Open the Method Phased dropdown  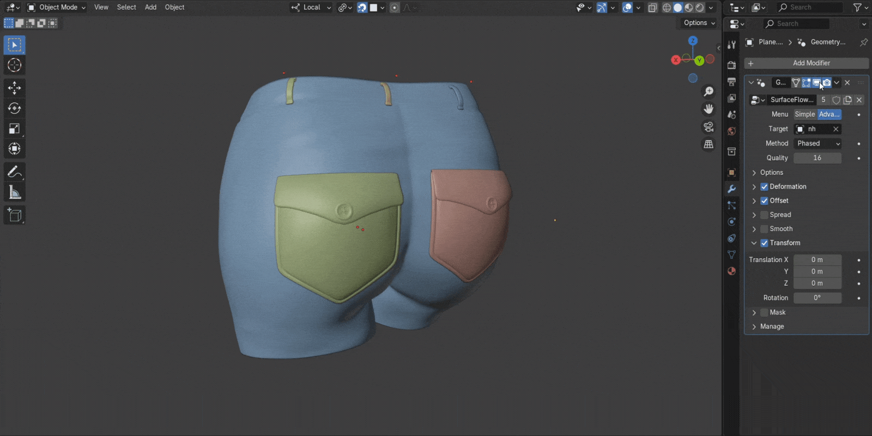click(x=818, y=143)
